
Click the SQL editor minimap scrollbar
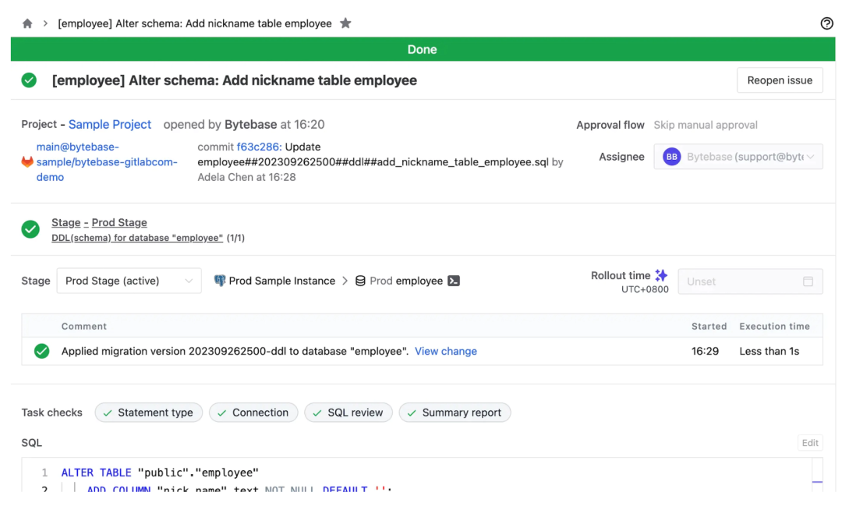click(817, 475)
